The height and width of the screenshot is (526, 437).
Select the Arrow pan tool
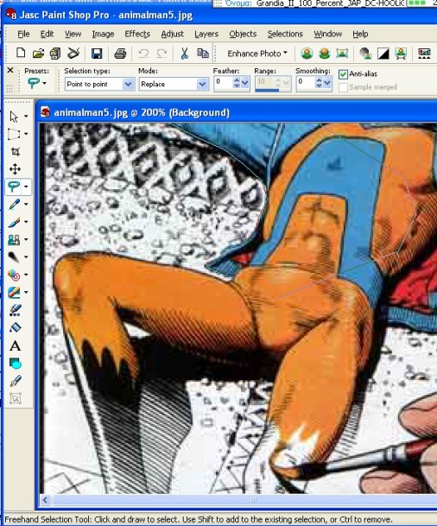click(x=14, y=117)
